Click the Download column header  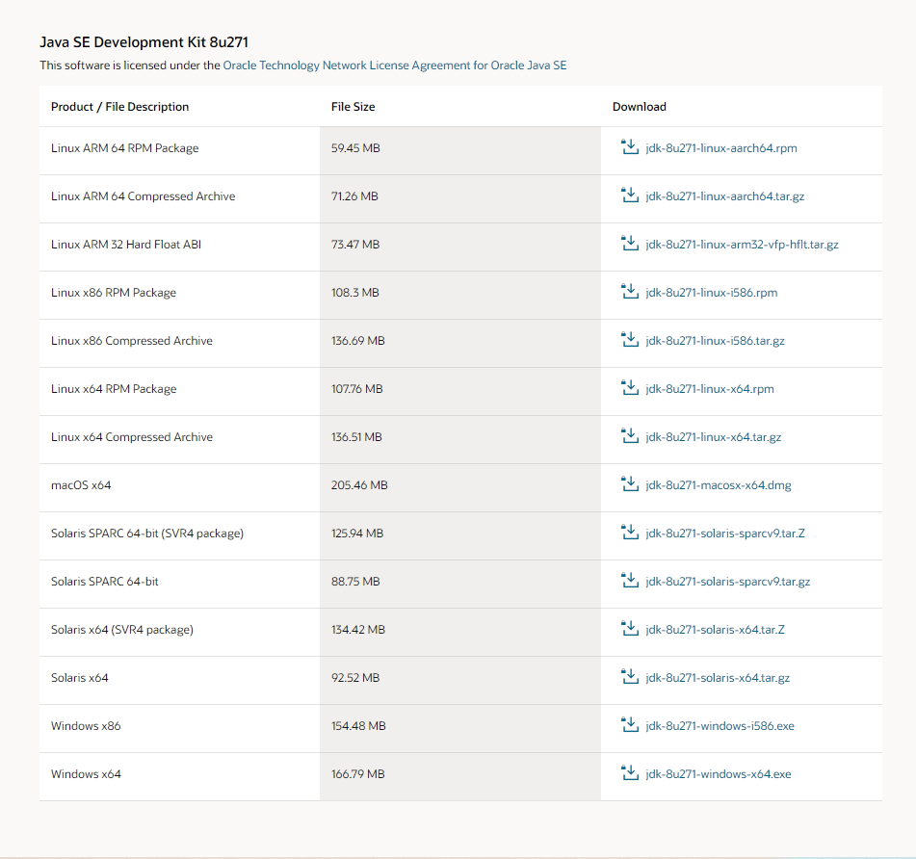[640, 107]
